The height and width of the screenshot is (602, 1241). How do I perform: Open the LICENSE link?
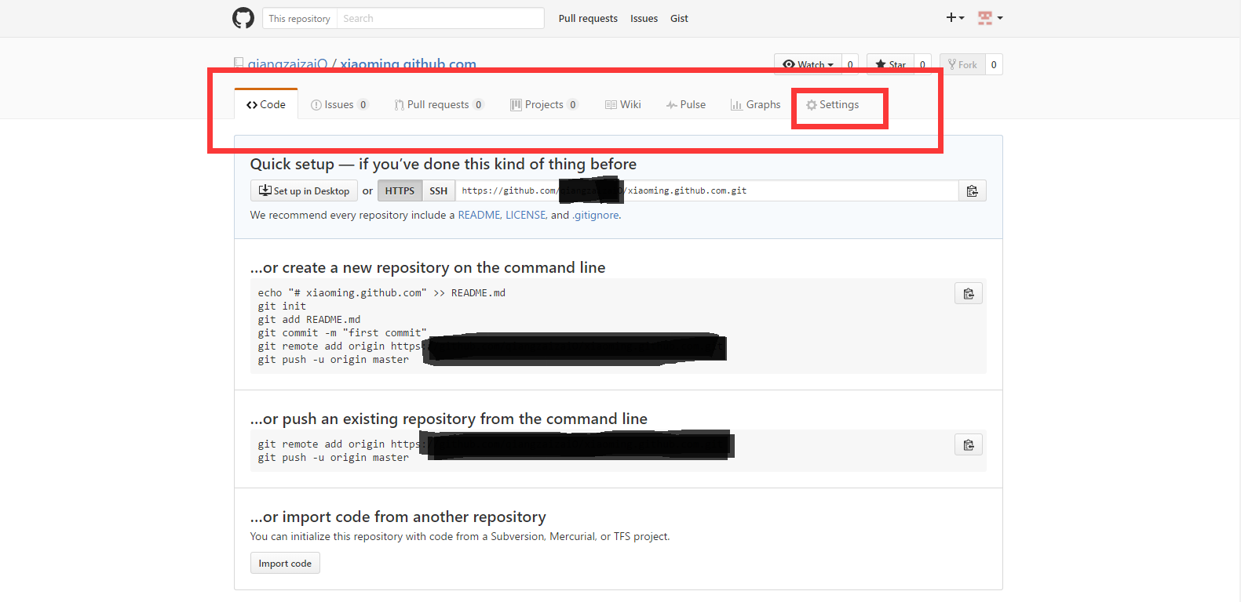(526, 215)
